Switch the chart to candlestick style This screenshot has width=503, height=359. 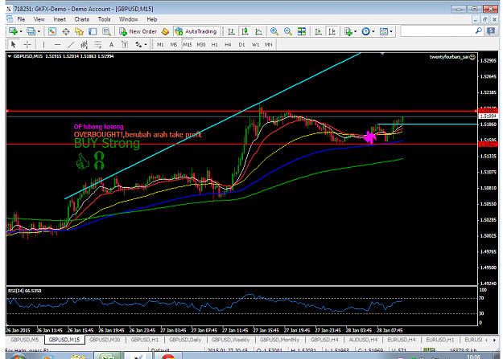point(245,31)
